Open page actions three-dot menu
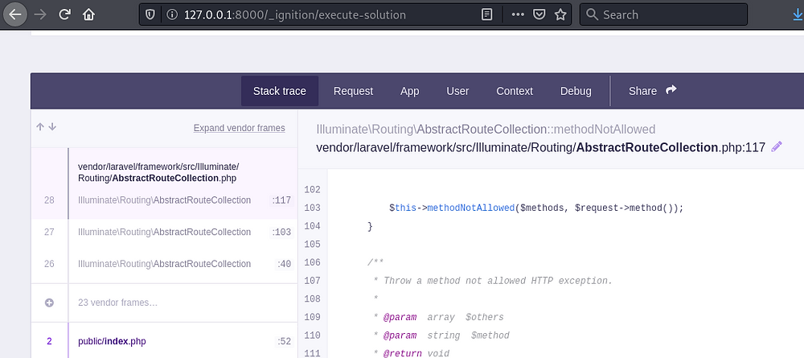The width and height of the screenshot is (804, 358). point(518,14)
